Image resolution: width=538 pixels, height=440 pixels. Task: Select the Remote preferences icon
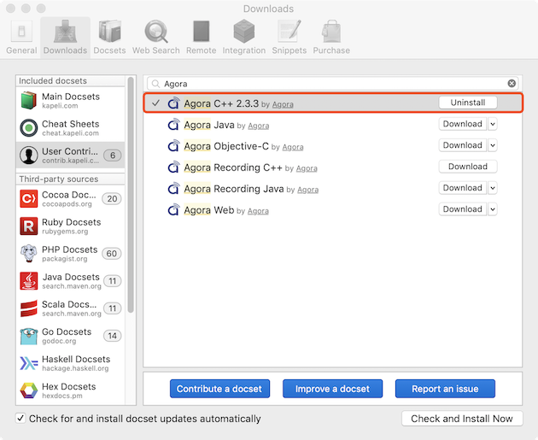coord(201,32)
